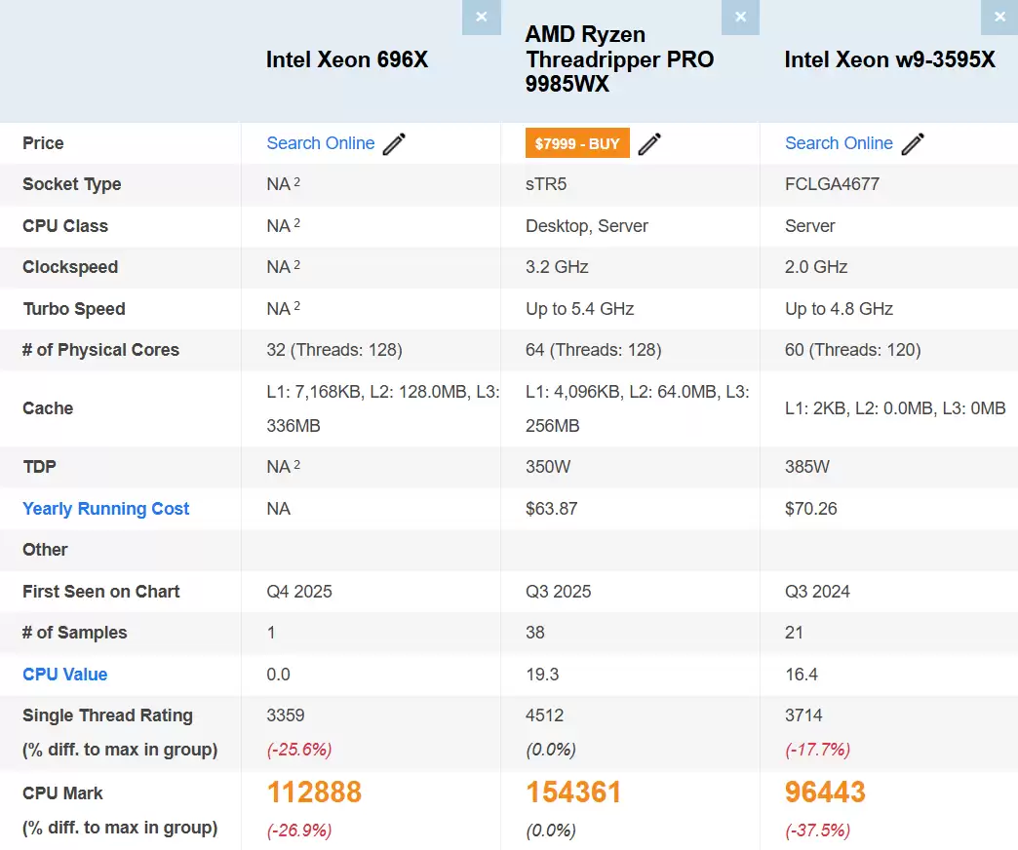Click the $7999 - BUY button
This screenshot has height=850, width=1018.
pos(576,143)
